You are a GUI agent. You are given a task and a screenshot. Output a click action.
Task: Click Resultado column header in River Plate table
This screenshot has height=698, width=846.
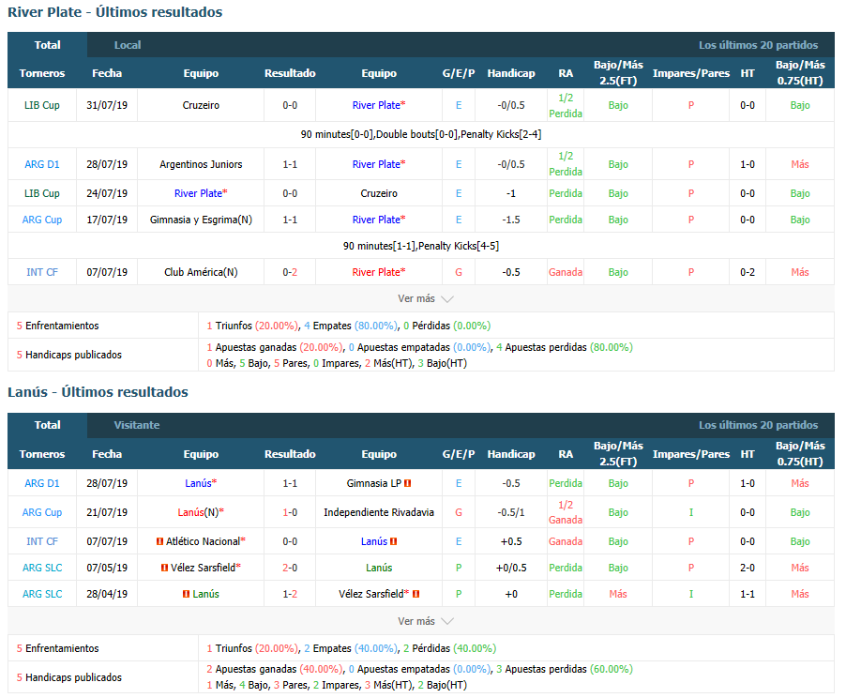point(290,73)
